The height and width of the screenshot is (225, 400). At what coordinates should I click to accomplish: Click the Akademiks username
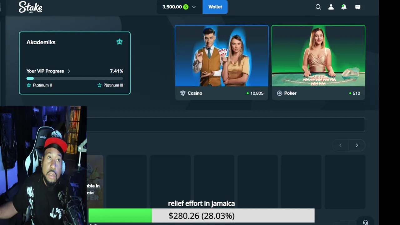(41, 42)
